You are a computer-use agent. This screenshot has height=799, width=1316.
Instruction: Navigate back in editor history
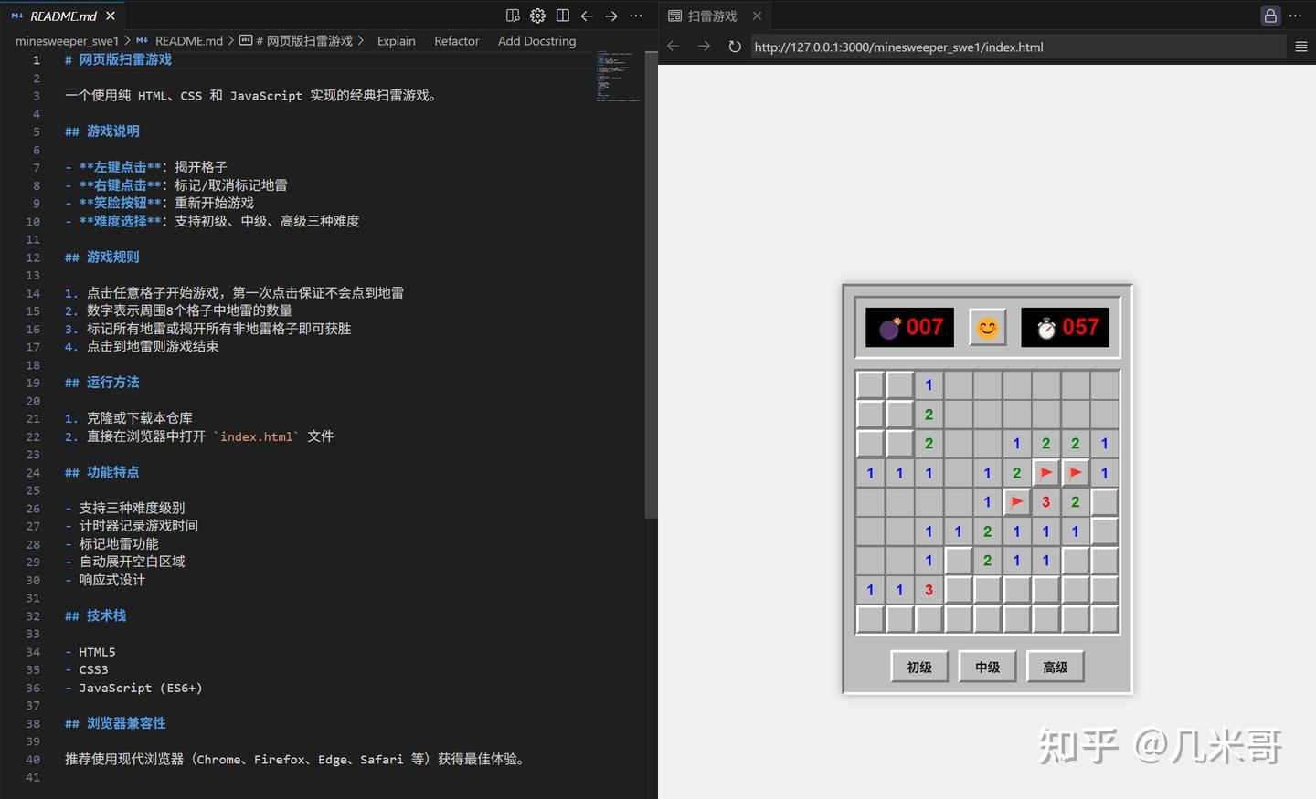pyautogui.click(x=587, y=16)
